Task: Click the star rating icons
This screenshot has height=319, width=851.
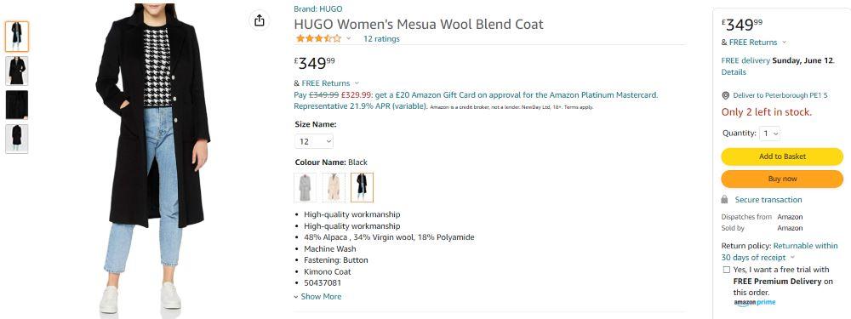Action: click(318, 38)
